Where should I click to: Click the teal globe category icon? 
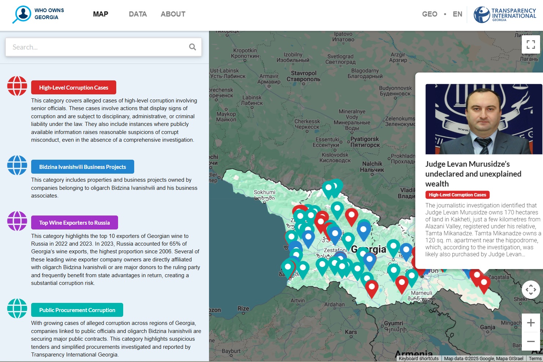click(x=17, y=308)
